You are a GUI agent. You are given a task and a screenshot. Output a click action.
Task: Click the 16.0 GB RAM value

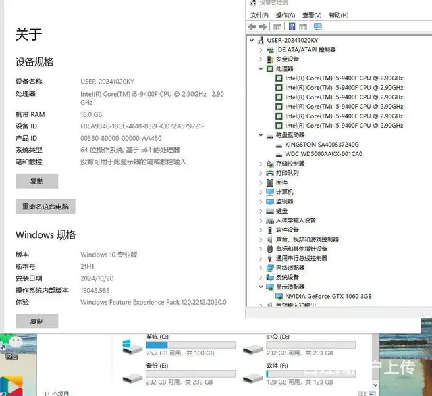click(91, 114)
